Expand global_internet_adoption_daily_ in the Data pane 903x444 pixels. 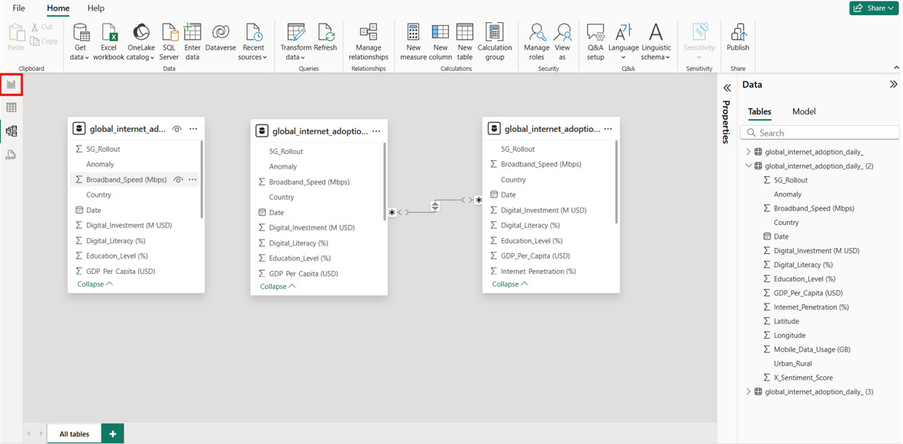click(x=749, y=151)
